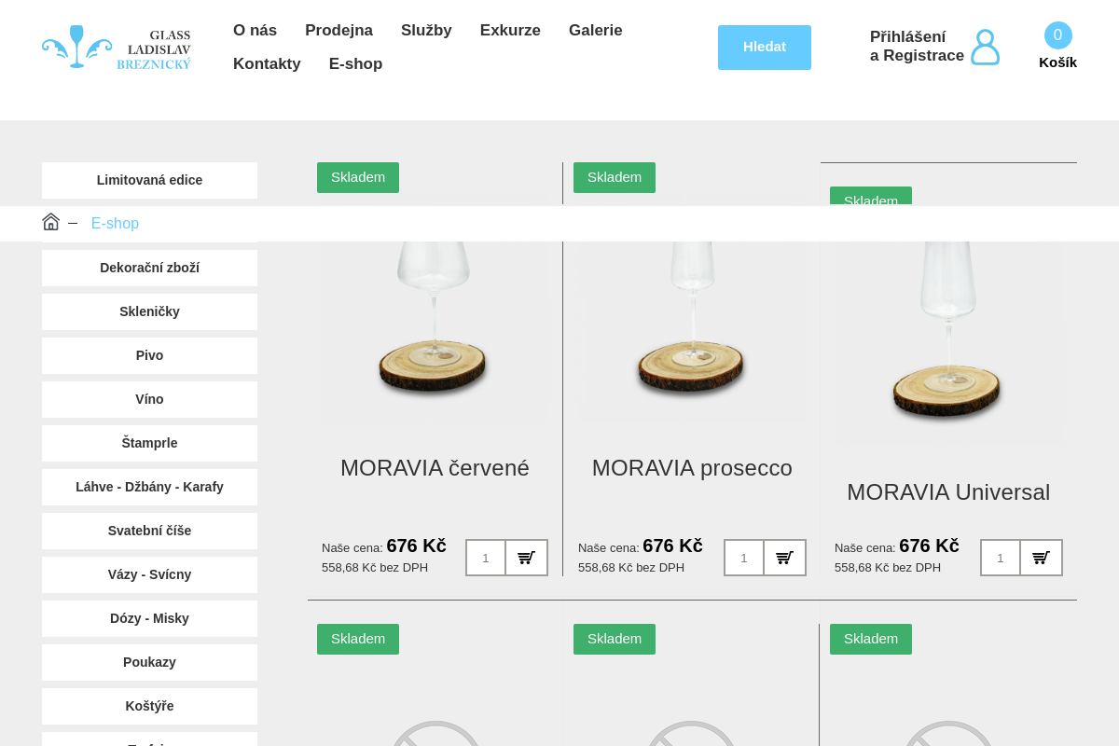This screenshot has width=1119, height=746.
Task: Add MORAVIA červené to cart
Action: pos(526,558)
